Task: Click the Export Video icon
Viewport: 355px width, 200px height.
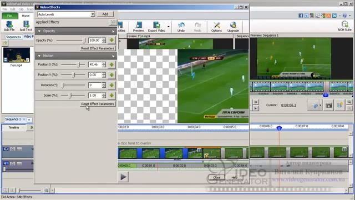Action: 156,27
